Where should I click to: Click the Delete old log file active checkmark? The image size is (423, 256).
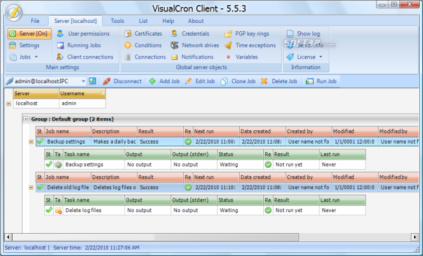point(40,187)
